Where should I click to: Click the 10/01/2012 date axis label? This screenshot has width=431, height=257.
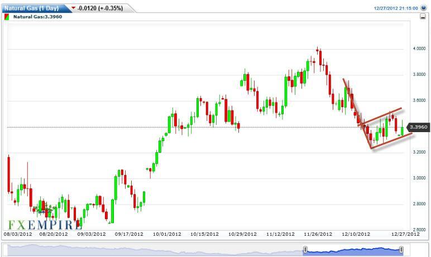[x=166, y=234]
